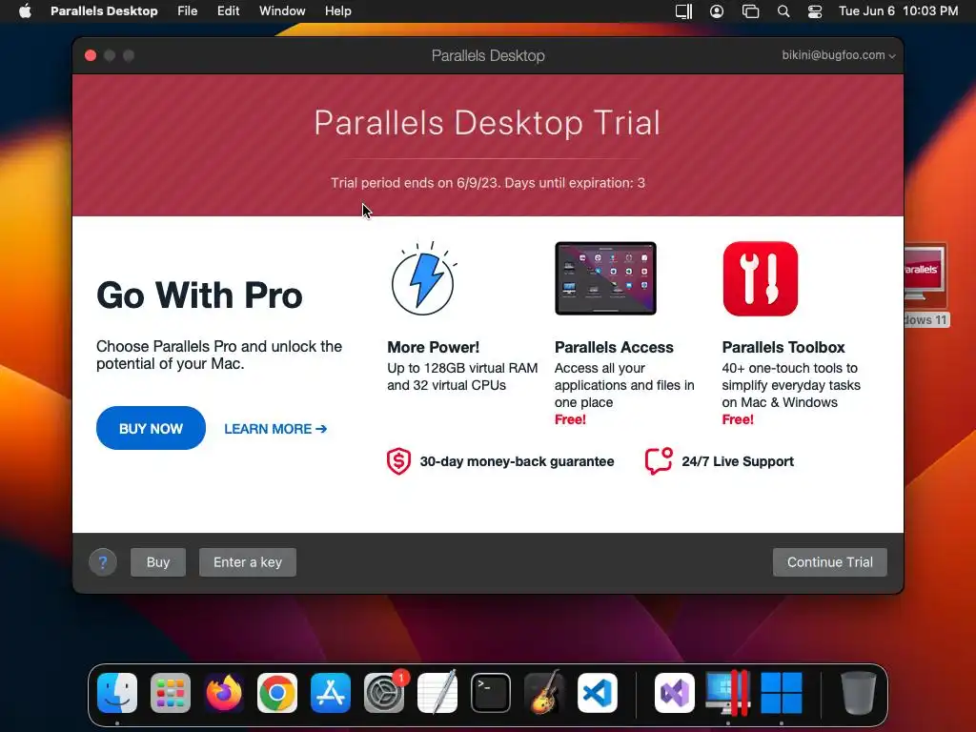Click the date and time in the menu bar

coord(898,11)
